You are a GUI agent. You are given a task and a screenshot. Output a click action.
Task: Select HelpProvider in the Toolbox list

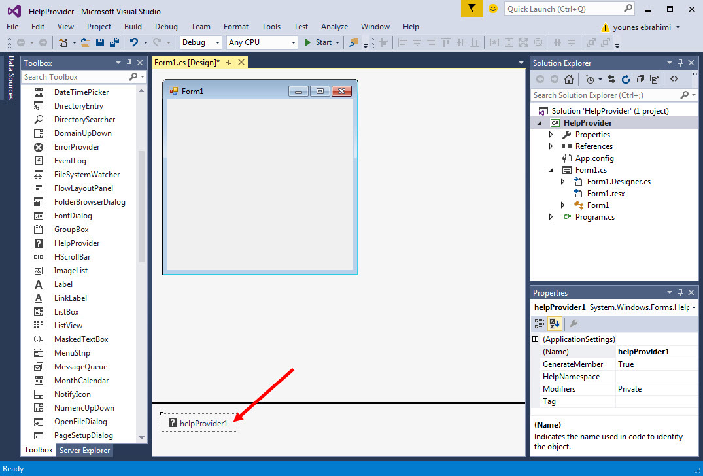77,243
